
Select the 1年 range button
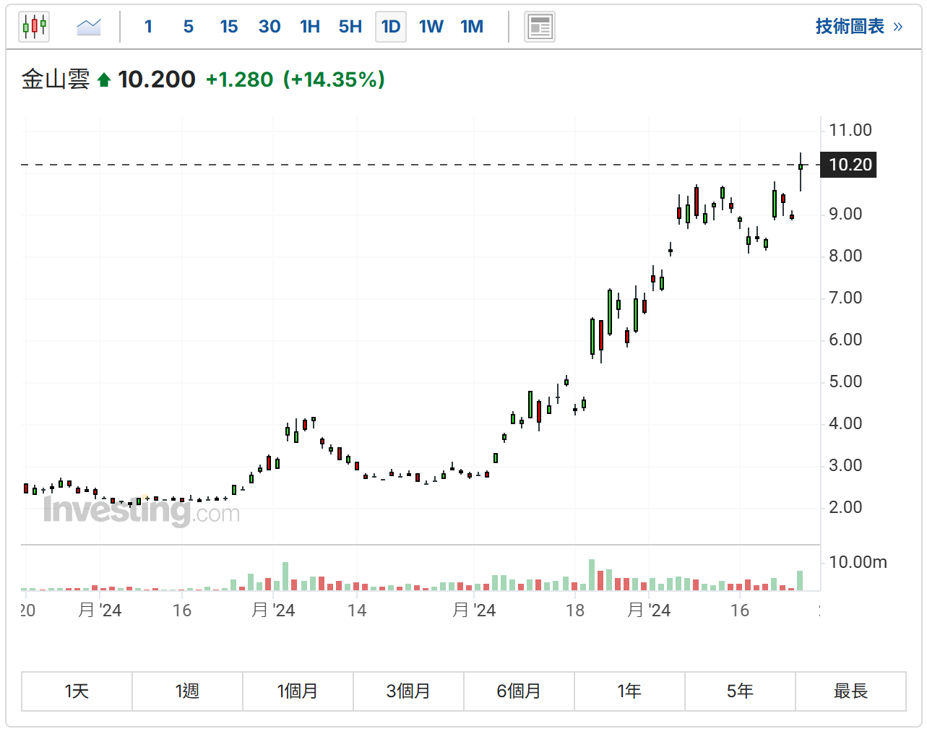[x=629, y=691]
